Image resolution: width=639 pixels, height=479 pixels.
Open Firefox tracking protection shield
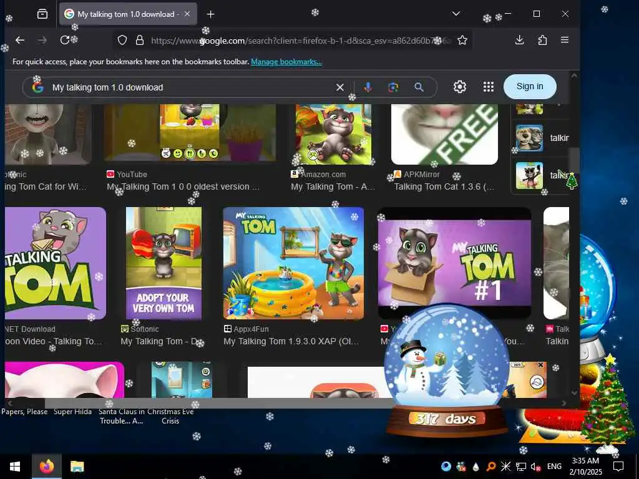point(122,40)
